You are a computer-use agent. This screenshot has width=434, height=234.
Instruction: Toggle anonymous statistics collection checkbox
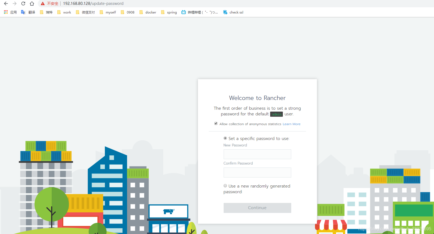click(216, 123)
